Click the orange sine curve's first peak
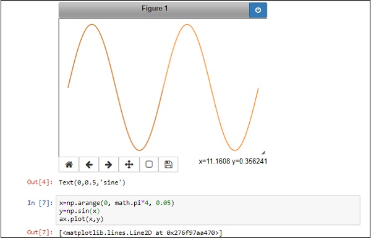The height and width of the screenshot is (238, 371). (92, 24)
